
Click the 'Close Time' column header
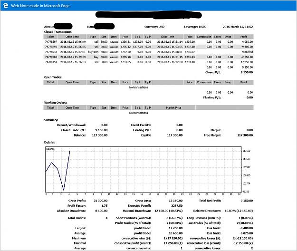coord(167,37)
